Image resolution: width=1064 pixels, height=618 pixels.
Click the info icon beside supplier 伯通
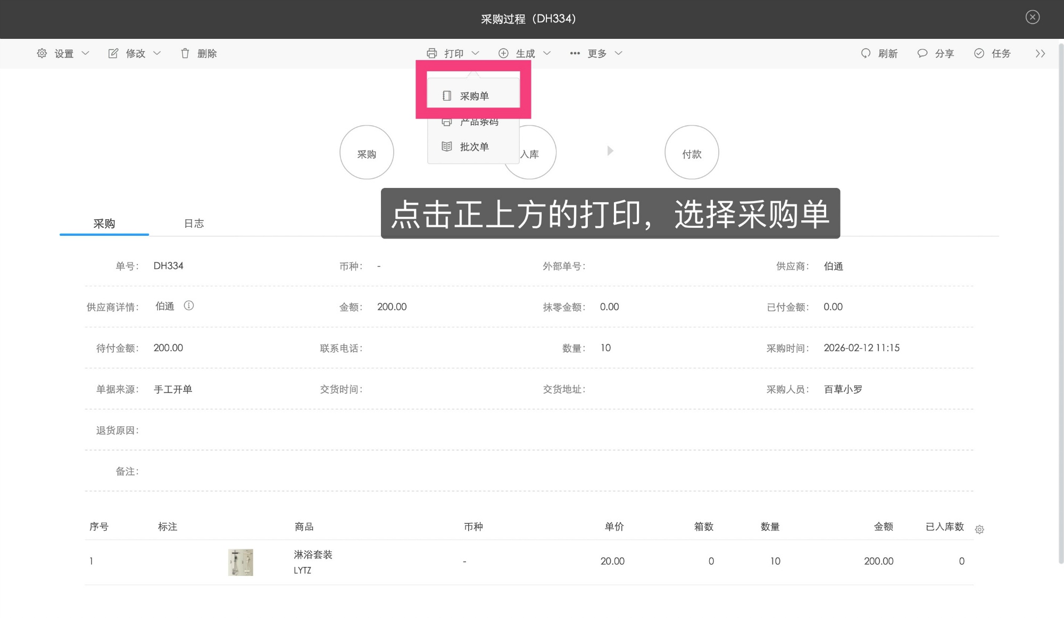pyautogui.click(x=189, y=306)
